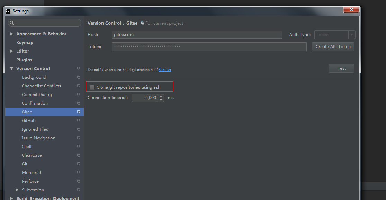The width and height of the screenshot is (386, 200).
Task: Click project-level icon beside Version Control
Action: [x=79, y=69]
